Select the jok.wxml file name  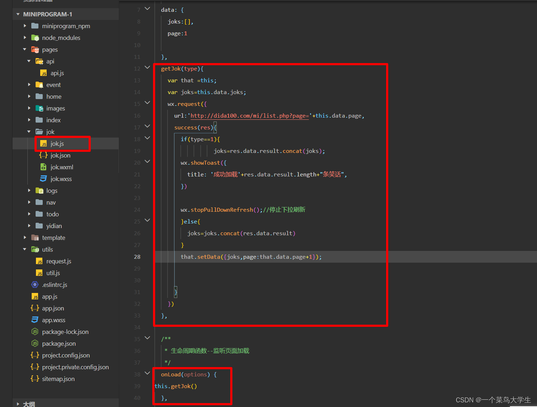[x=62, y=167]
